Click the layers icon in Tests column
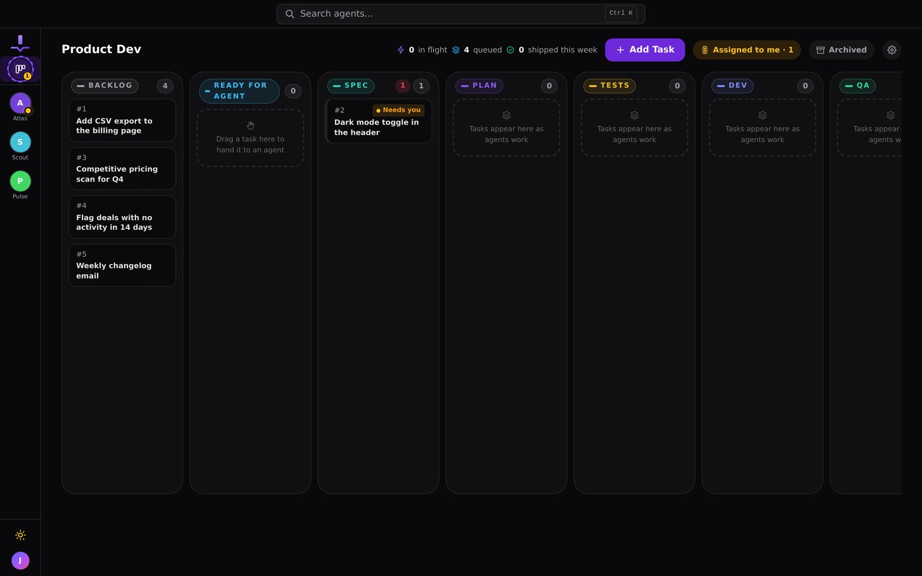The height and width of the screenshot is (576, 922). coord(634,115)
